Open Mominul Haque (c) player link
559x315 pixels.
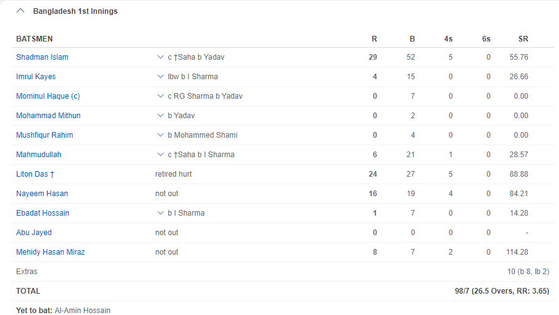[48, 96]
